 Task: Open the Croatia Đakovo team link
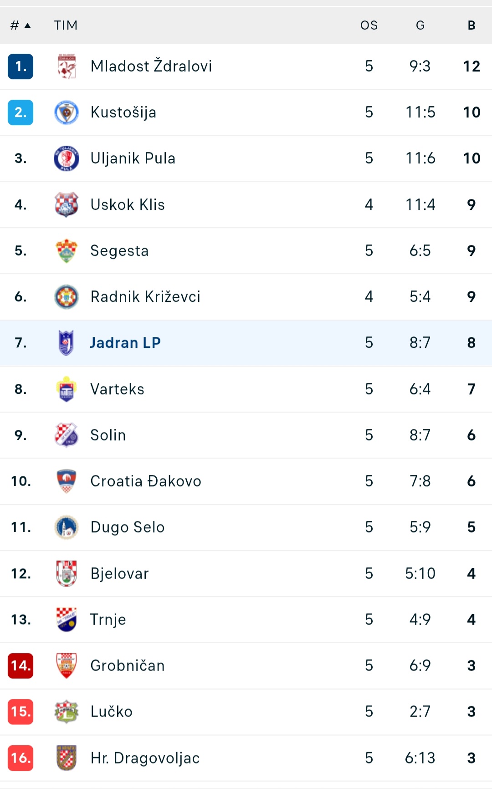point(146,481)
